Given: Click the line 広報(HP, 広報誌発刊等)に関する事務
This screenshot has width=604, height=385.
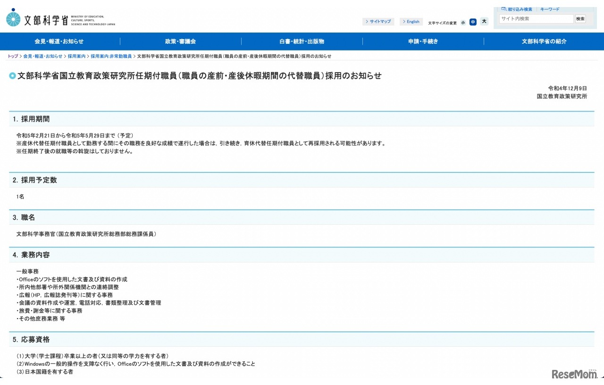Looking at the screenshot, I should coord(64,295).
